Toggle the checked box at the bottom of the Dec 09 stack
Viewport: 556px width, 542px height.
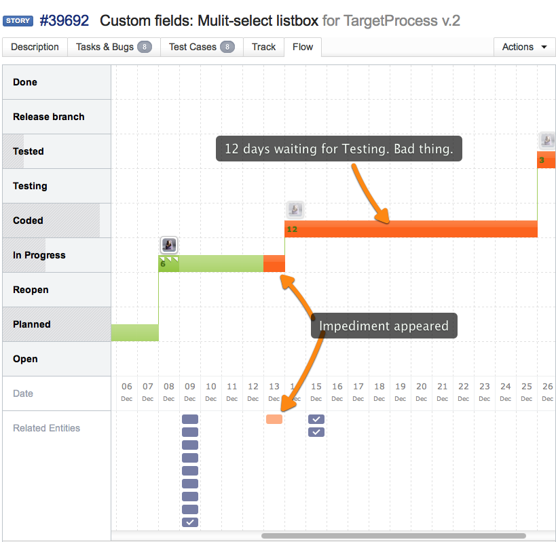tap(190, 522)
